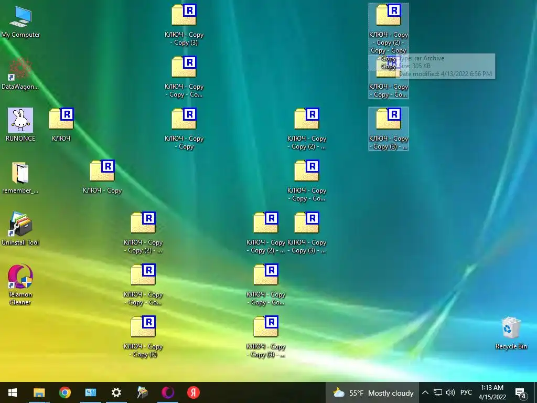Launch Google Chrome from the taskbar
This screenshot has width=537, height=403.
click(x=65, y=393)
